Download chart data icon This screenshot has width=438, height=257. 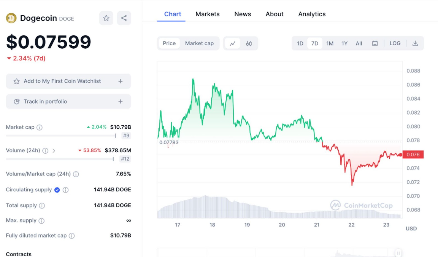tap(415, 43)
